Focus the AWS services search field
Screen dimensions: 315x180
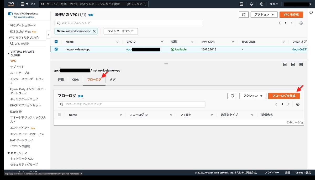tap(94, 4)
